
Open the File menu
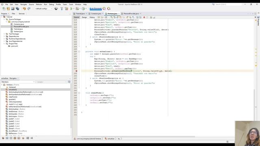pyautogui.click(x=6, y=4)
